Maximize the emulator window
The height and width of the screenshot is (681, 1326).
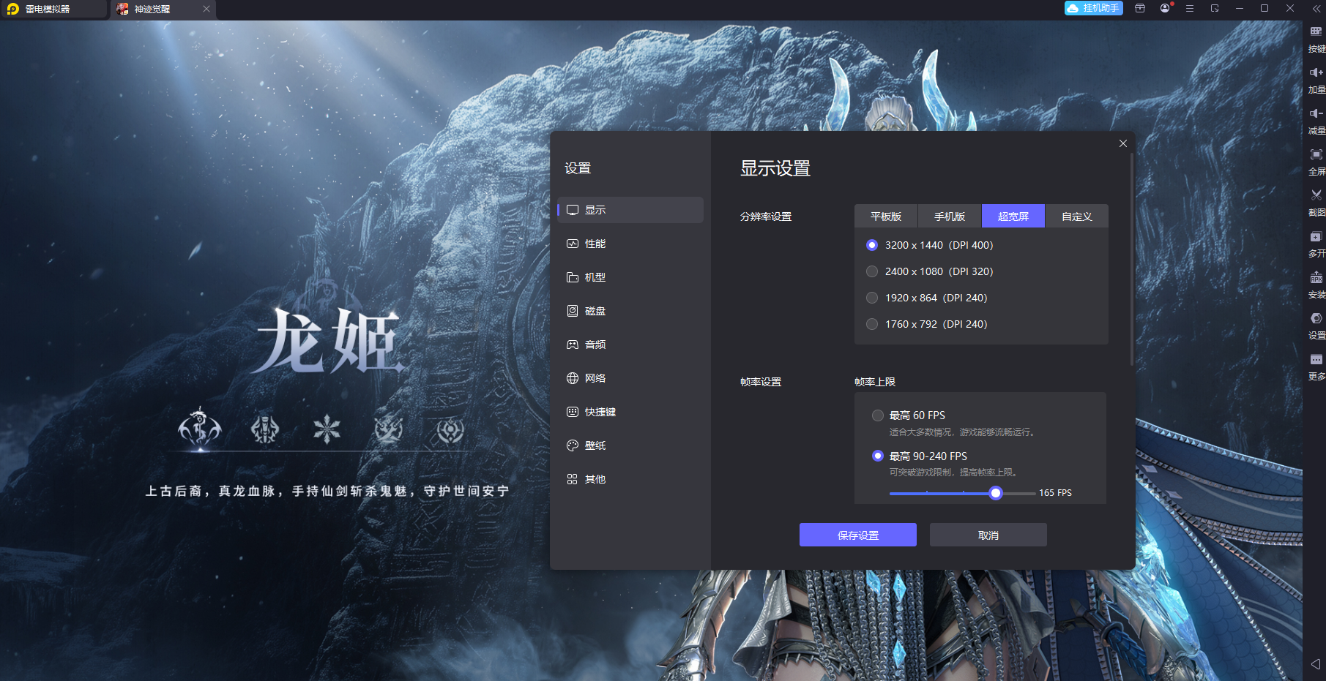pos(1264,8)
